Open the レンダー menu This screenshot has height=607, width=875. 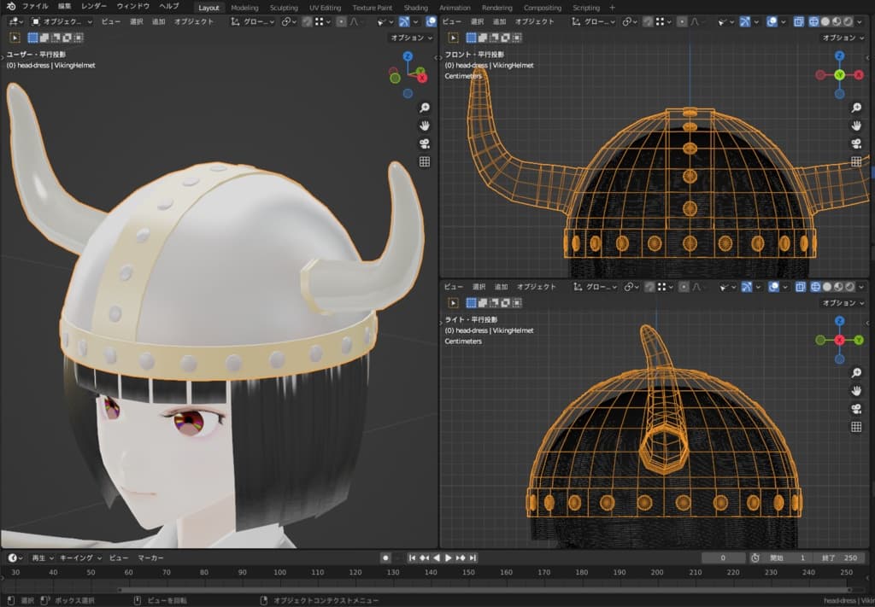(94, 7)
